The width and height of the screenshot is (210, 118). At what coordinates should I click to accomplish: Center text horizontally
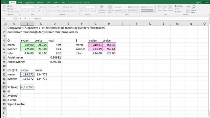click(51, 11)
